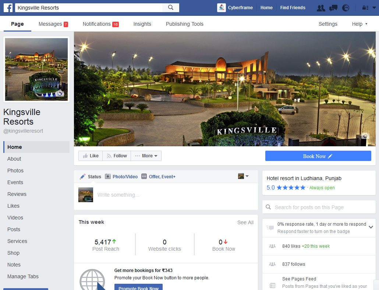Viewport: 379px width, 290px height.
Task: Click the green arrow next to 5,417
Action: pyautogui.click(x=114, y=241)
